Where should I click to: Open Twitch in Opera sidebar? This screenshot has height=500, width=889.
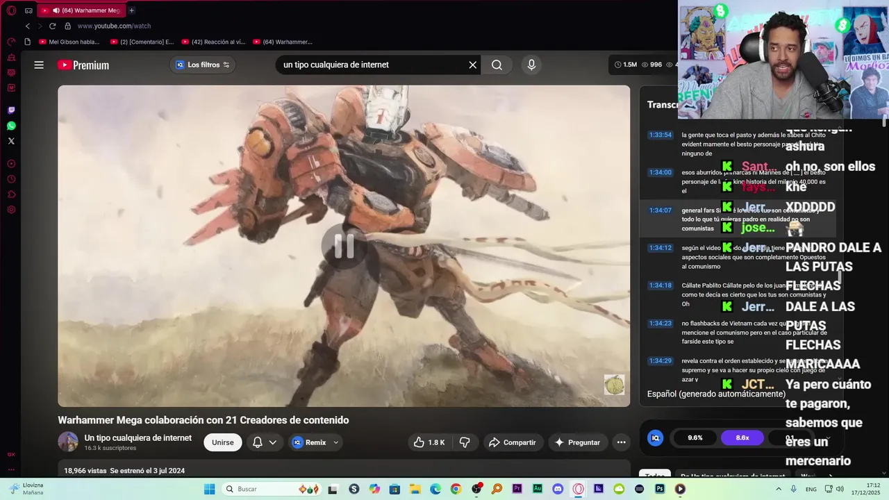pos(11,110)
